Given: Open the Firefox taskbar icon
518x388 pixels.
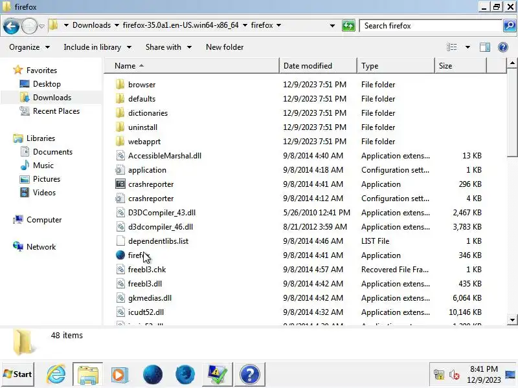Looking at the screenshot, I should pyautogui.click(x=185, y=374).
